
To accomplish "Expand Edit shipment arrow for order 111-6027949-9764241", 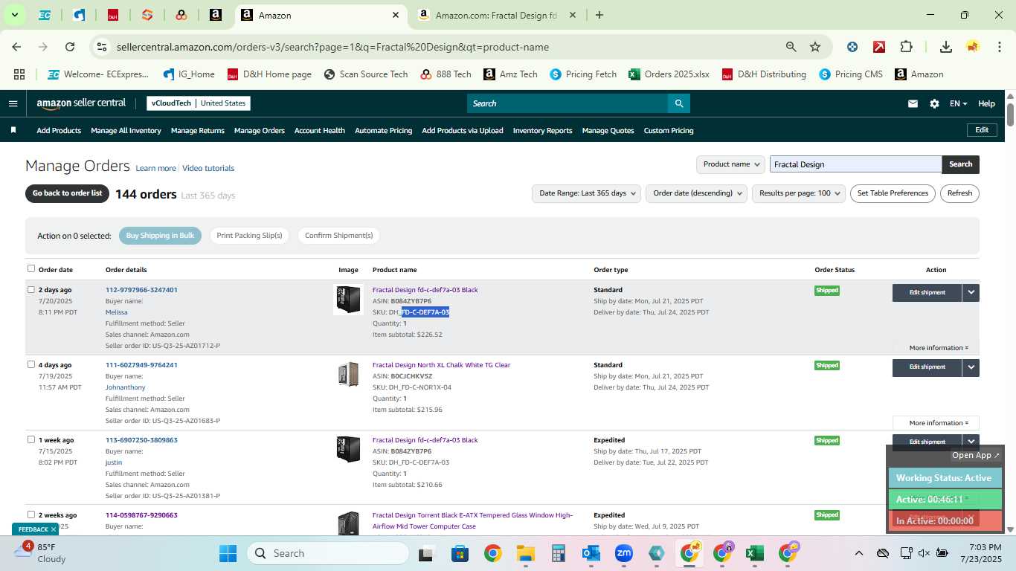I will pos(971,367).
